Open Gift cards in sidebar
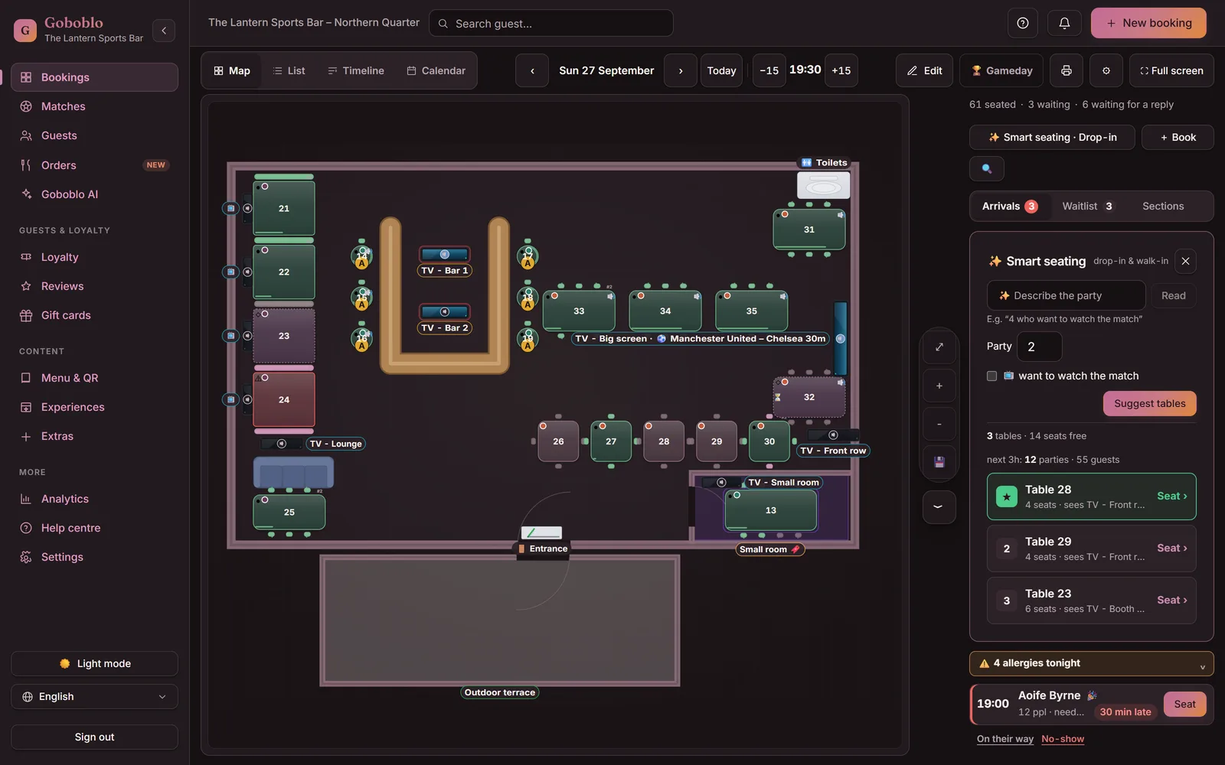 tap(94, 315)
